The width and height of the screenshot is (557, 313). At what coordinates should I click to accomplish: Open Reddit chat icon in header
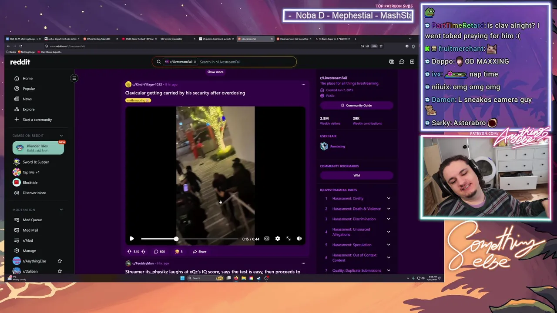coord(402,62)
